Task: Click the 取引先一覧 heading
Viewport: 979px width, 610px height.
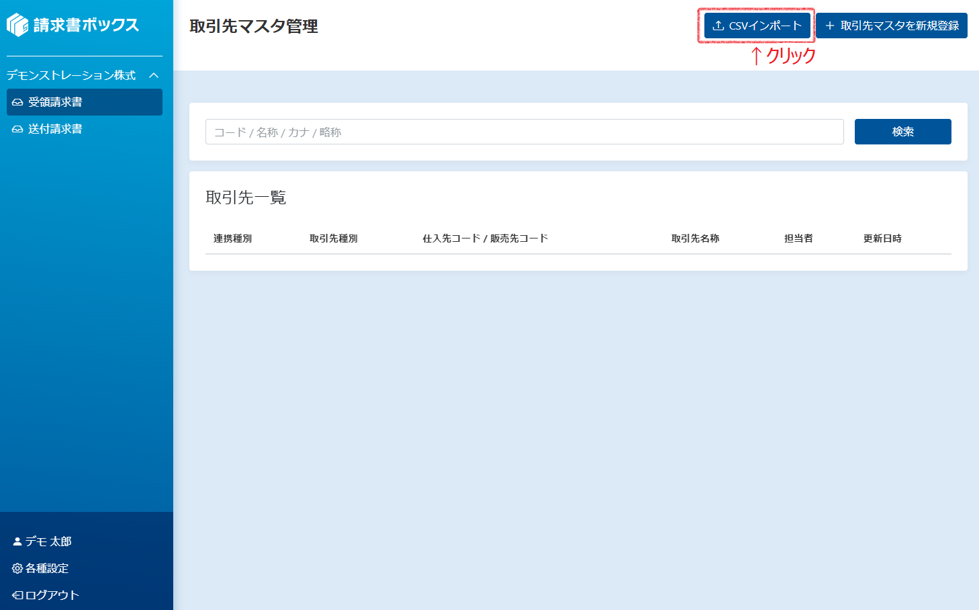Action: tap(246, 198)
